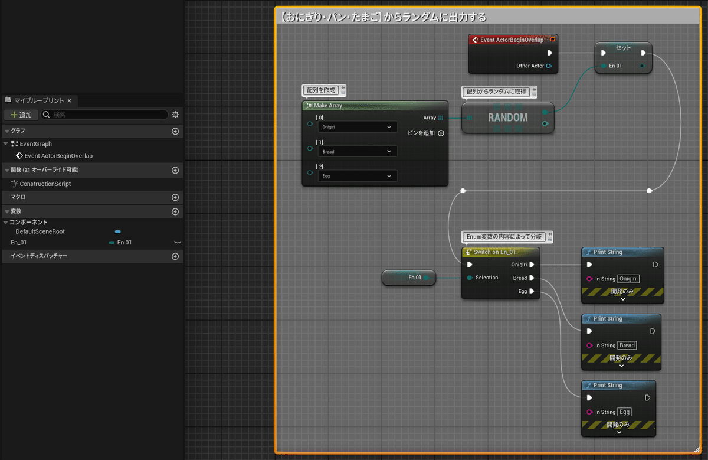Click the +追加 add button
708x460 pixels.
tap(21, 115)
